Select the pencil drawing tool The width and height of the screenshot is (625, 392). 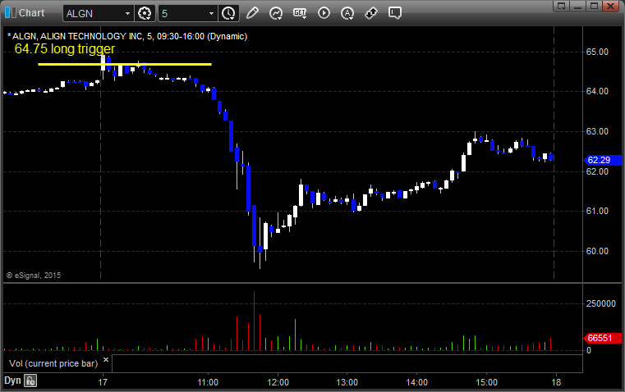tap(252, 13)
